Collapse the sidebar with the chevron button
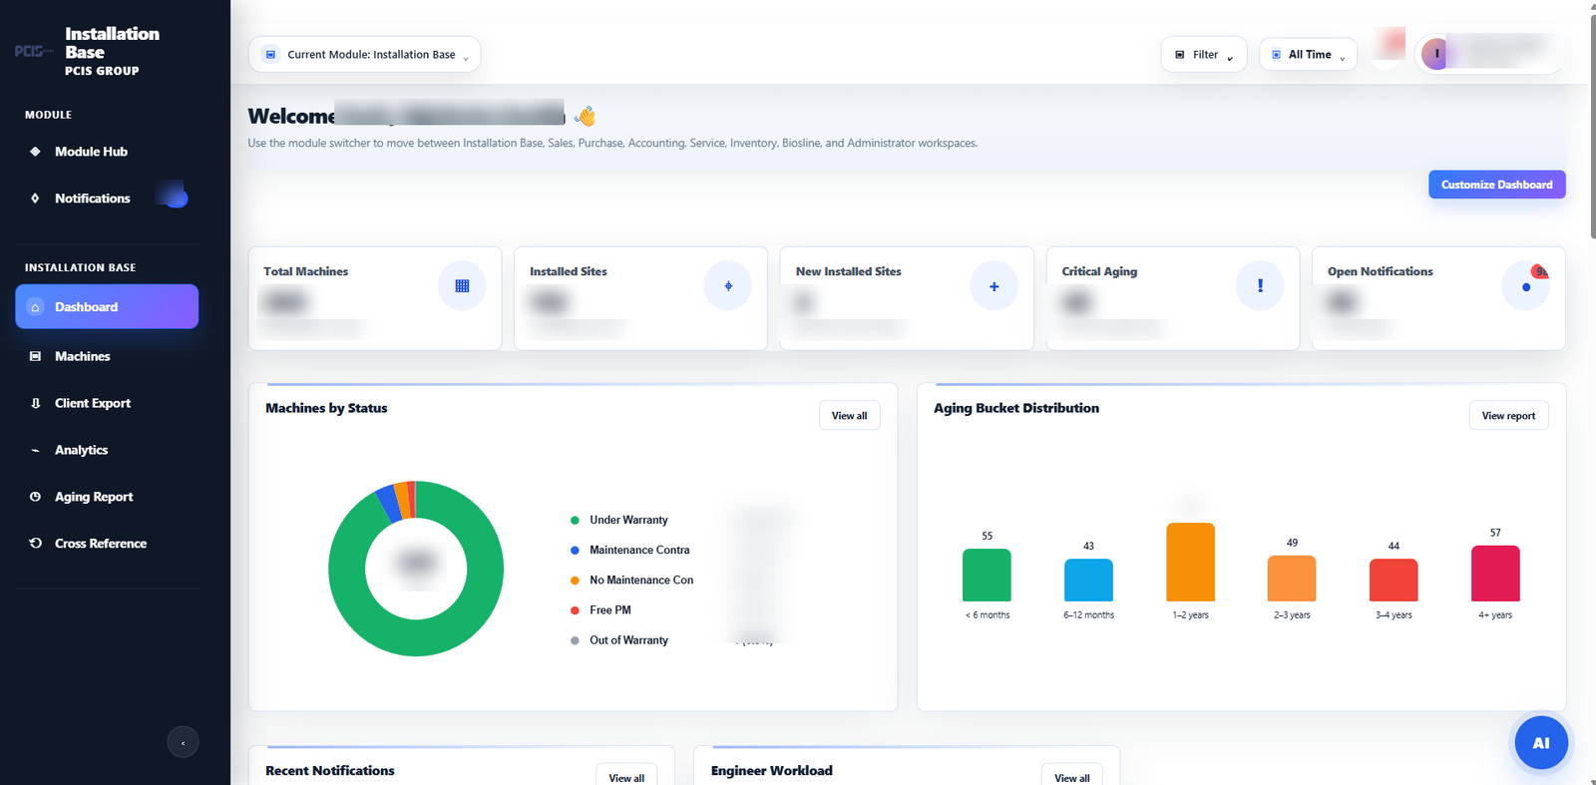The width and height of the screenshot is (1596, 785). click(x=183, y=742)
